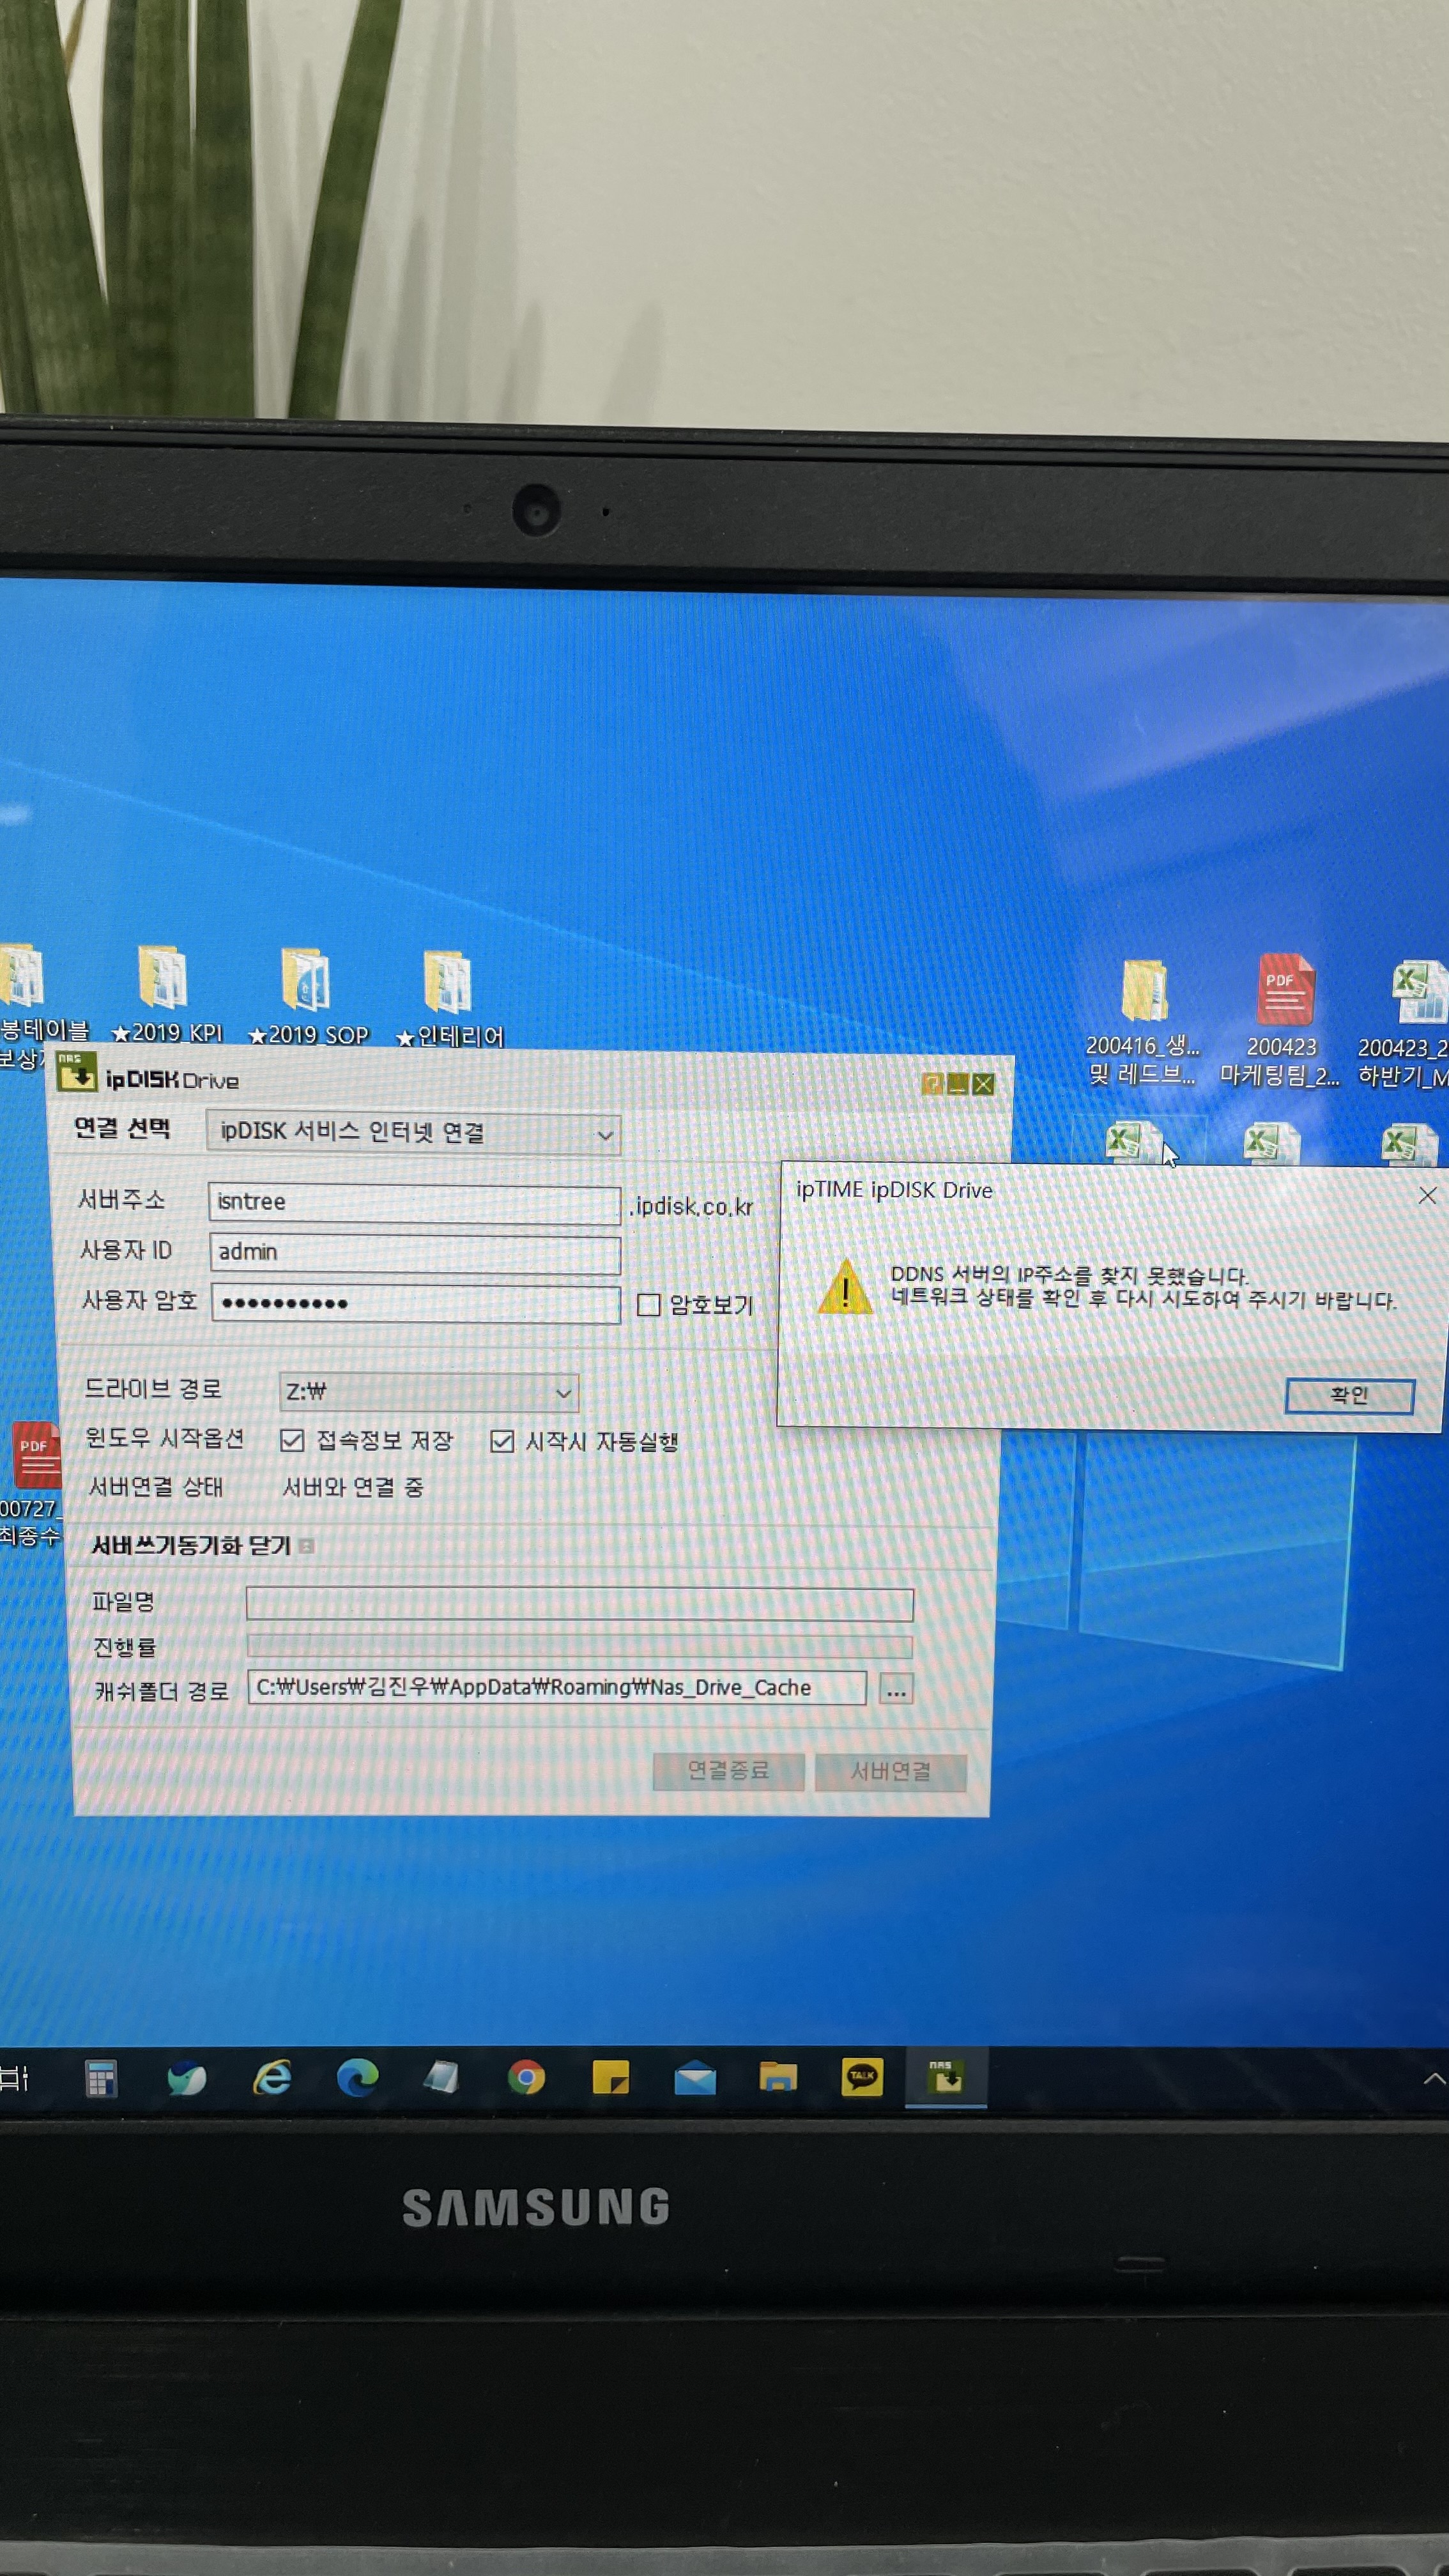Click the 서버주소 field containing isntree

pyautogui.click(x=414, y=1203)
